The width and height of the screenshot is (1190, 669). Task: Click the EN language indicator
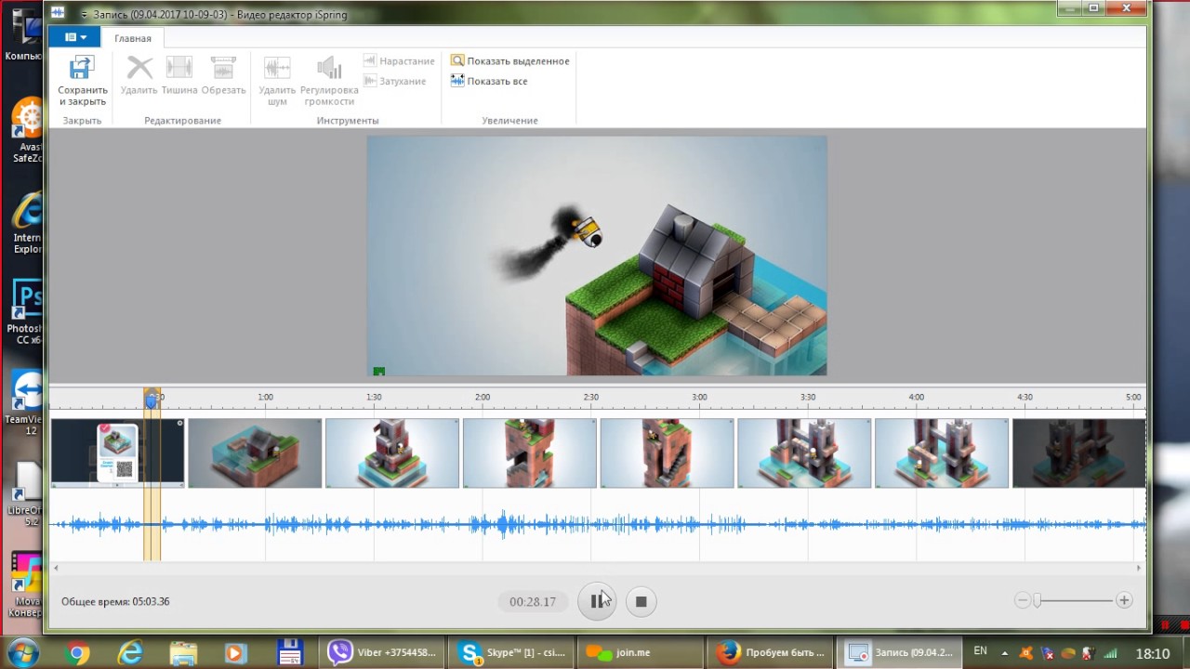coord(980,652)
